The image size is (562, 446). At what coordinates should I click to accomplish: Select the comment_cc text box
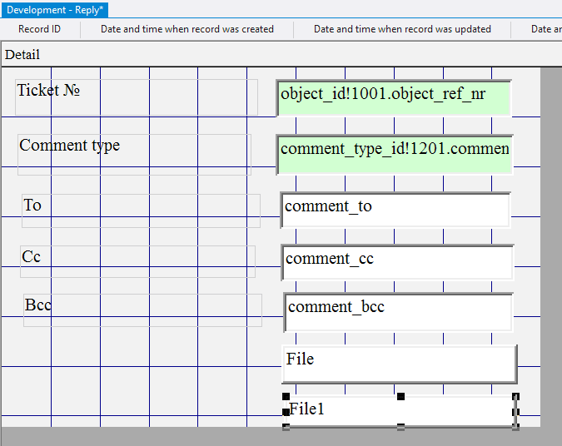coord(397,262)
